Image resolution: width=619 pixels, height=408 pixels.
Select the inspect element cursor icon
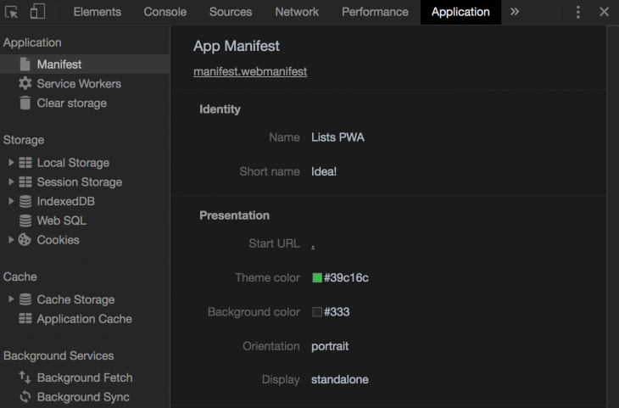click(12, 12)
